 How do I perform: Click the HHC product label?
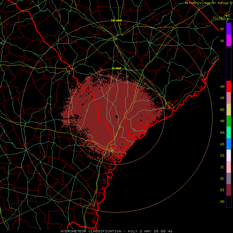point(228,16)
